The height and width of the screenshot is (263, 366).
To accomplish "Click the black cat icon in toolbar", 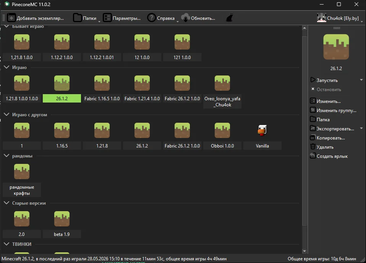I will click(x=230, y=18).
